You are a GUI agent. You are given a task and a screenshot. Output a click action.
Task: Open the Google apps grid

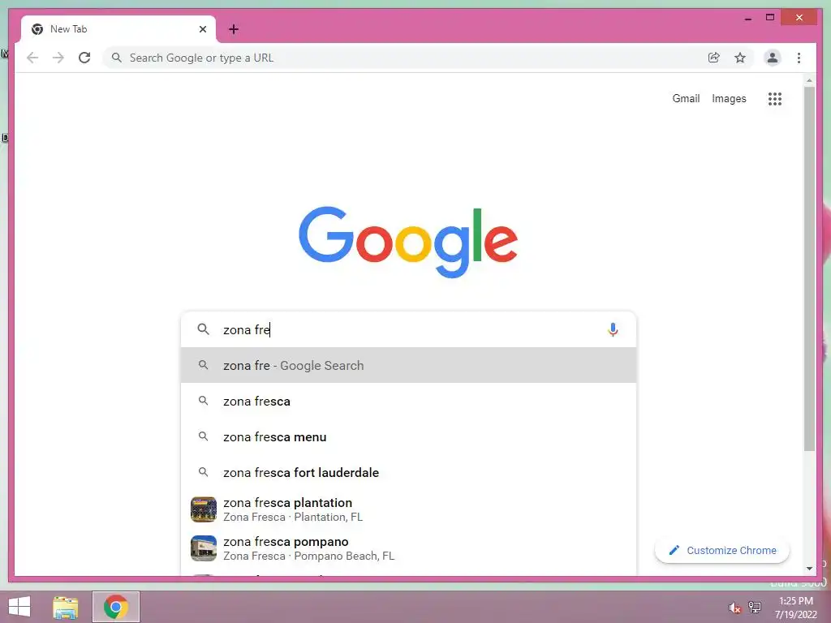pyautogui.click(x=775, y=98)
